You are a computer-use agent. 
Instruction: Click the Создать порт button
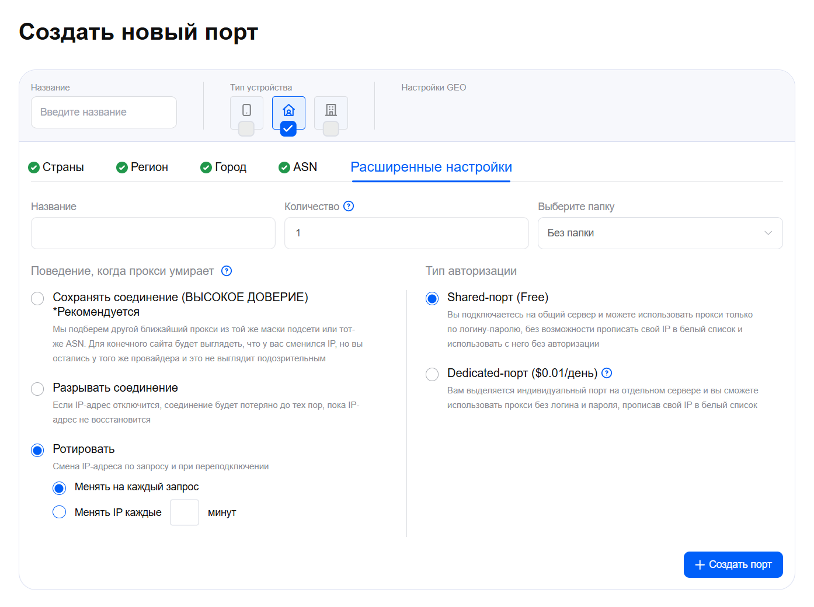pyautogui.click(x=733, y=564)
